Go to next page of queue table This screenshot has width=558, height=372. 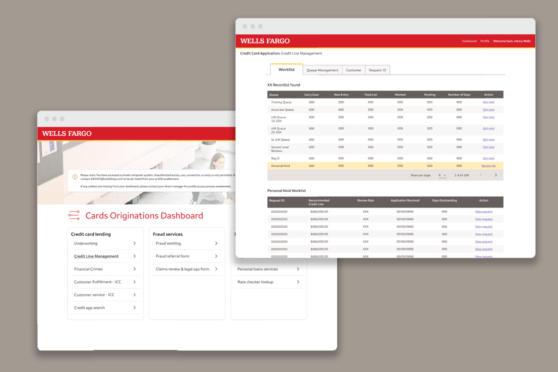tap(495, 175)
